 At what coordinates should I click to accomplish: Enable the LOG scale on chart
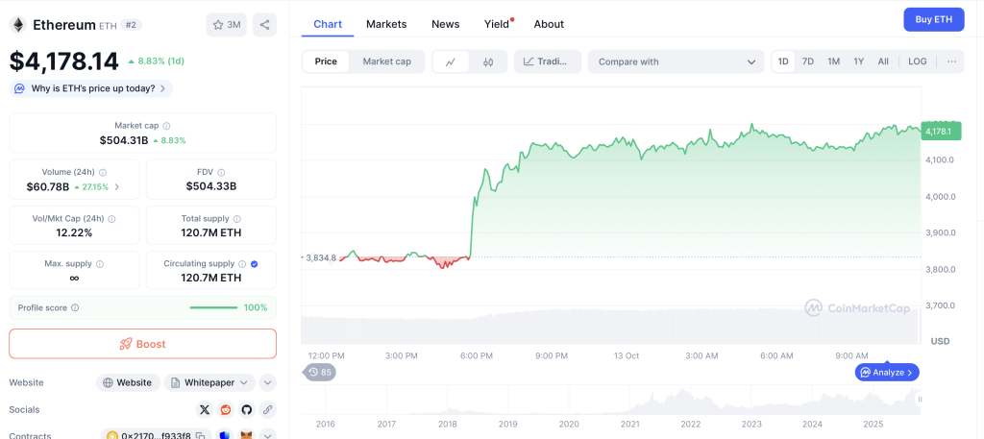coord(917,61)
